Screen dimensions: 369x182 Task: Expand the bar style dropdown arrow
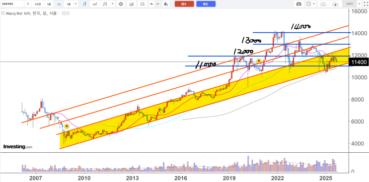pyautogui.click(x=112, y=4)
